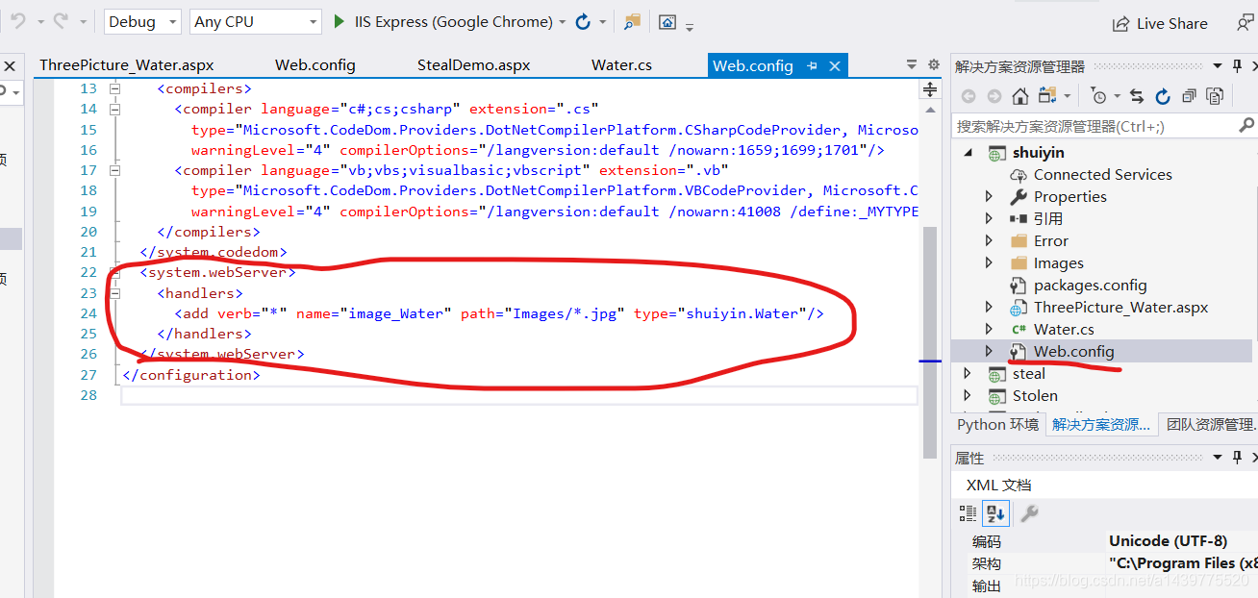Switch to the inactive Web.config tab
1258x598 pixels.
[315, 65]
